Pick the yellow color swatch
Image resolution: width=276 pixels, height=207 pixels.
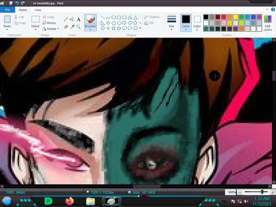[x=236, y=17]
